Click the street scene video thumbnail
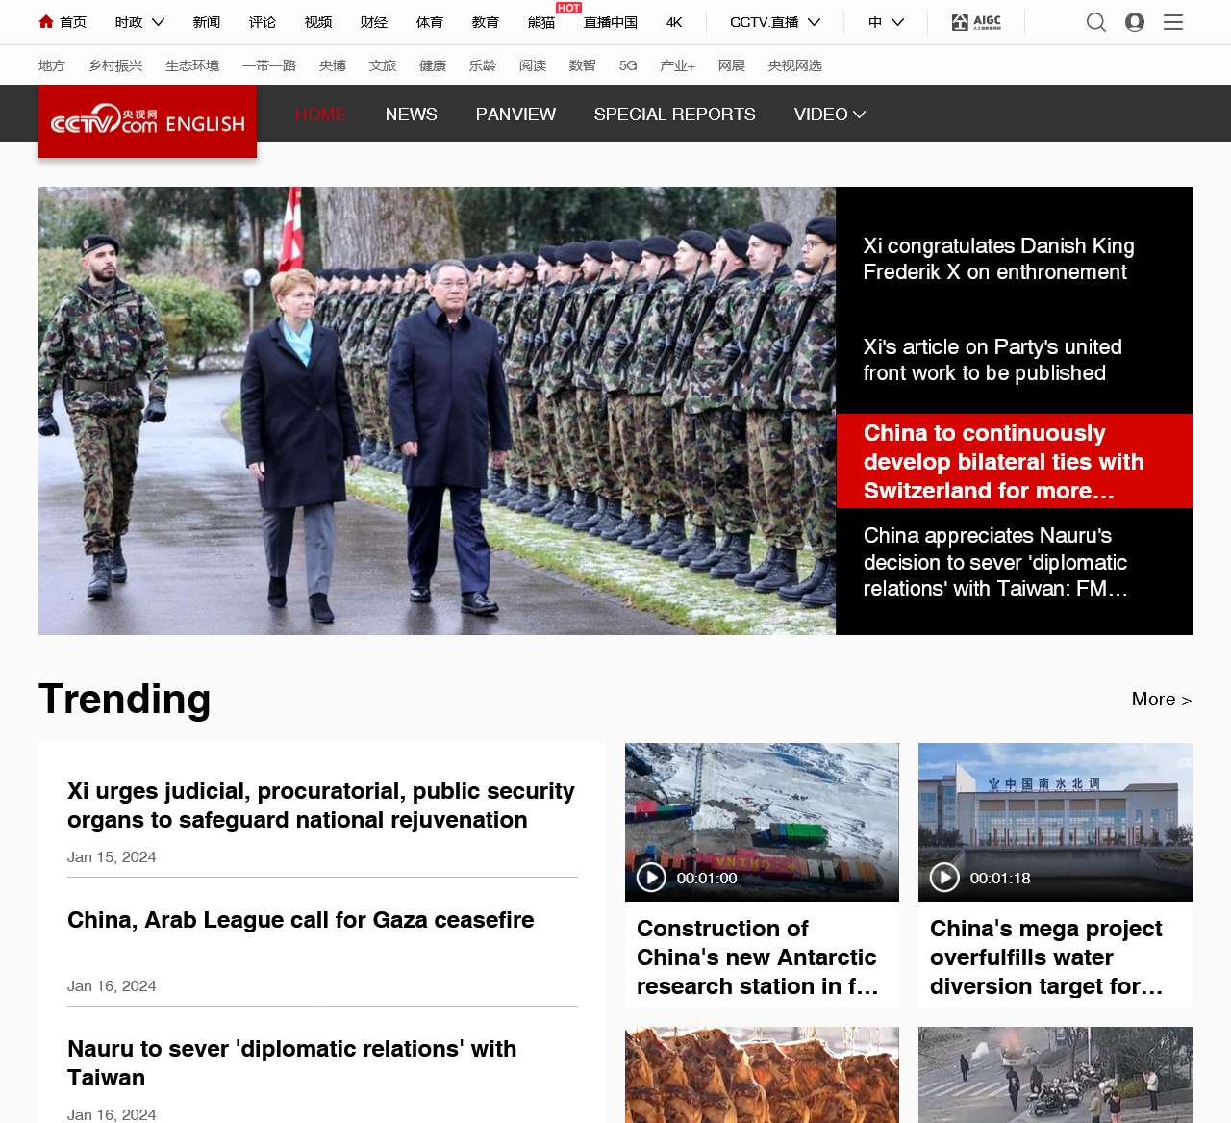 1055,1075
